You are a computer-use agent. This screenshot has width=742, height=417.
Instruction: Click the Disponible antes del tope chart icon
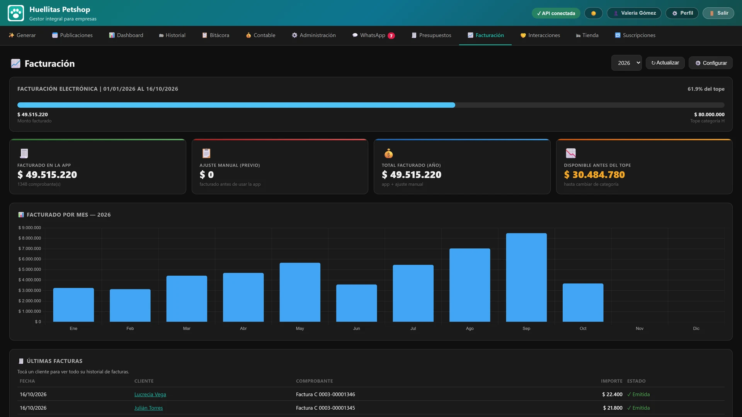(x=571, y=153)
